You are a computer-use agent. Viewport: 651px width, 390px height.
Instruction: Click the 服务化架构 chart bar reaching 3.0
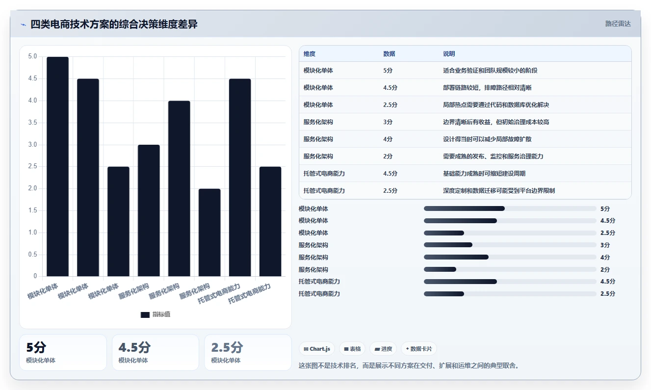click(149, 210)
